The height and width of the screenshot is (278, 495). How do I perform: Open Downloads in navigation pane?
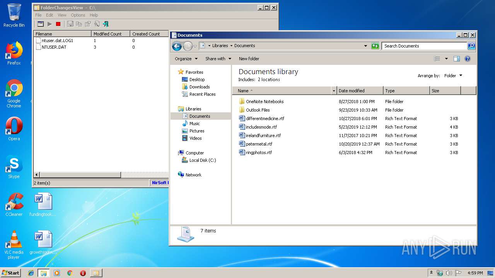click(x=200, y=87)
